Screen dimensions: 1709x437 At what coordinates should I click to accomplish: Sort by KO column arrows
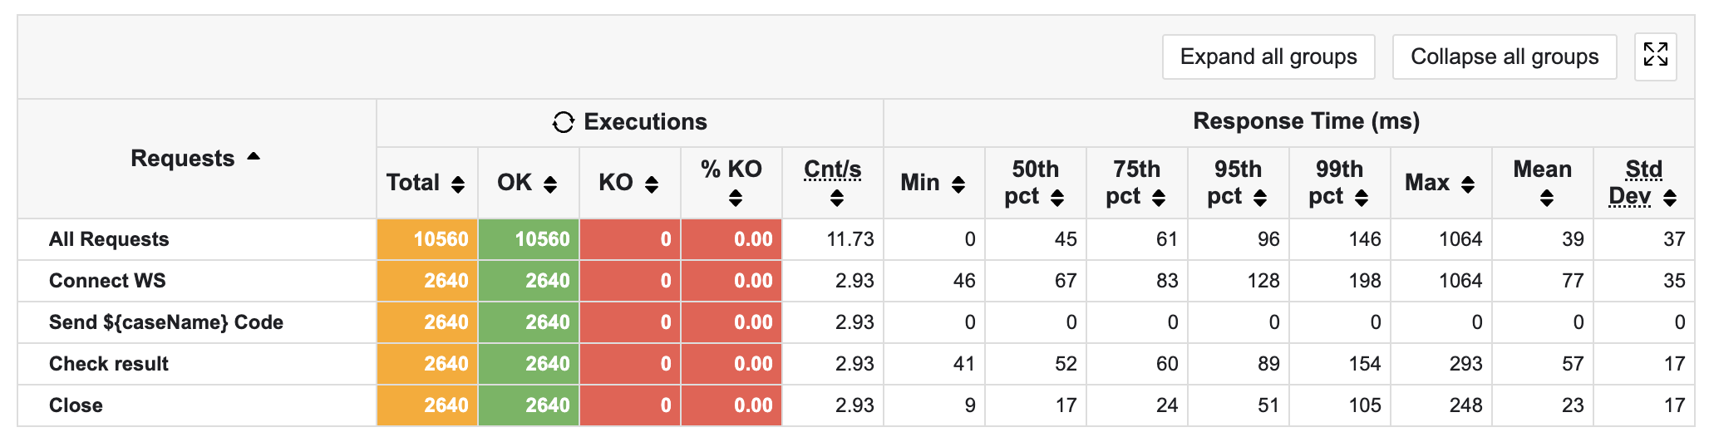652,184
